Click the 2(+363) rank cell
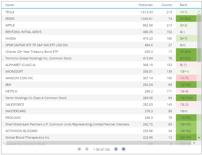The image size is (202, 155). 186,19
